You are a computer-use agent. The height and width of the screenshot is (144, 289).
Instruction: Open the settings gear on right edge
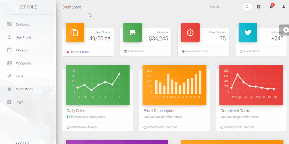point(285,30)
